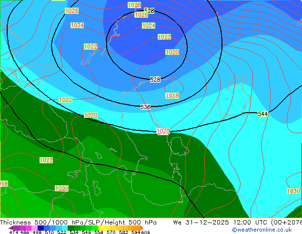The height and width of the screenshot is (234, 302).
Task: Click the SLP text in the caption
Action: (x=94, y=222)
